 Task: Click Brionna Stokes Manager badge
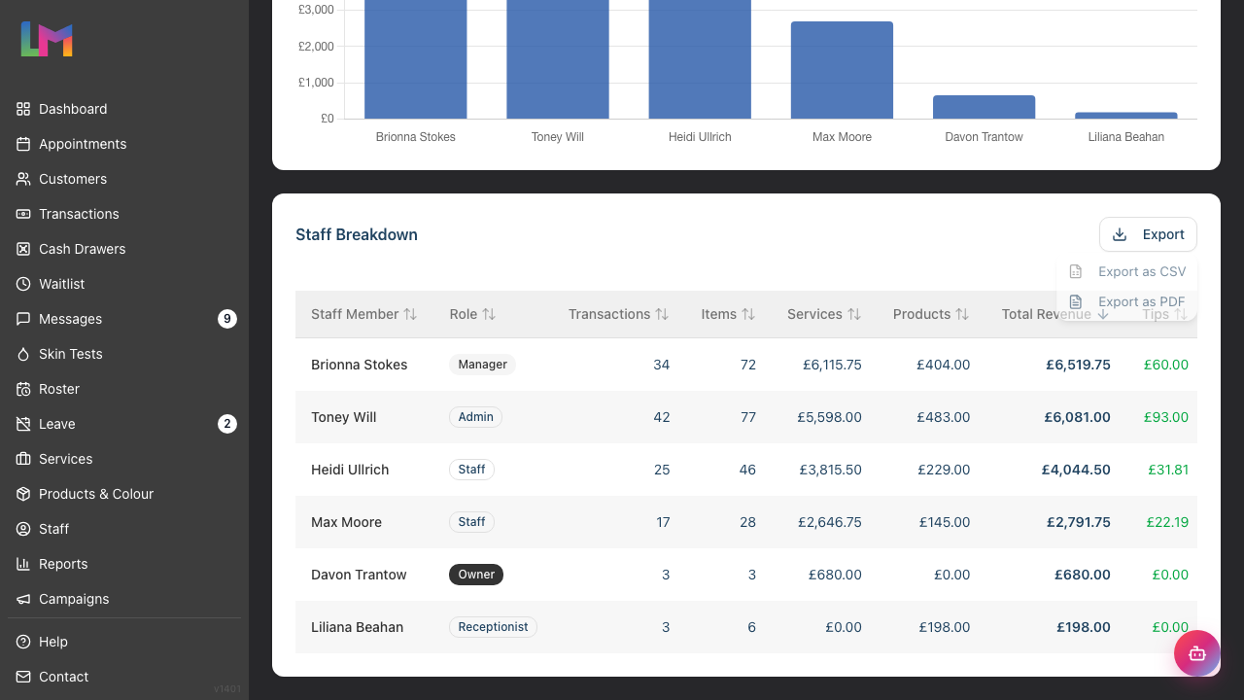pyautogui.click(x=482, y=365)
